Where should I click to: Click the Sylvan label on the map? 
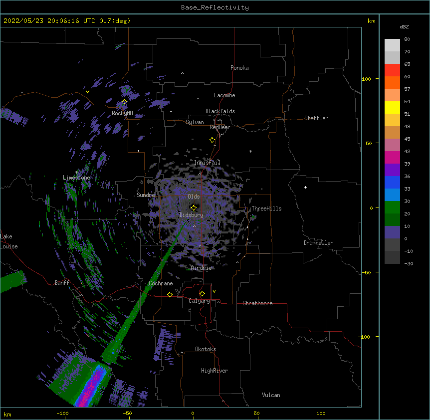click(x=195, y=122)
